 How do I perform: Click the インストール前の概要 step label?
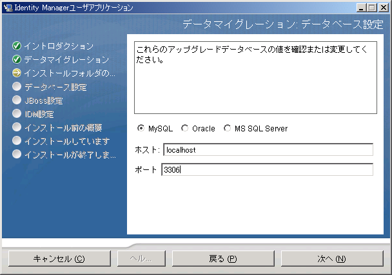63,128
